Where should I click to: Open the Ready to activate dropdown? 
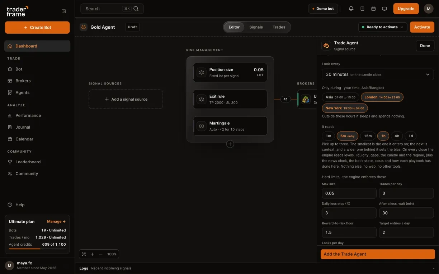tap(383, 27)
